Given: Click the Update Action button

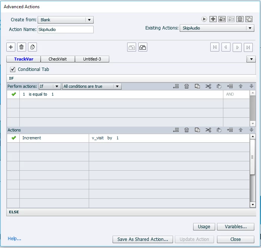Looking at the screenshot, I should pyautogui.click(x=194, y=239).
